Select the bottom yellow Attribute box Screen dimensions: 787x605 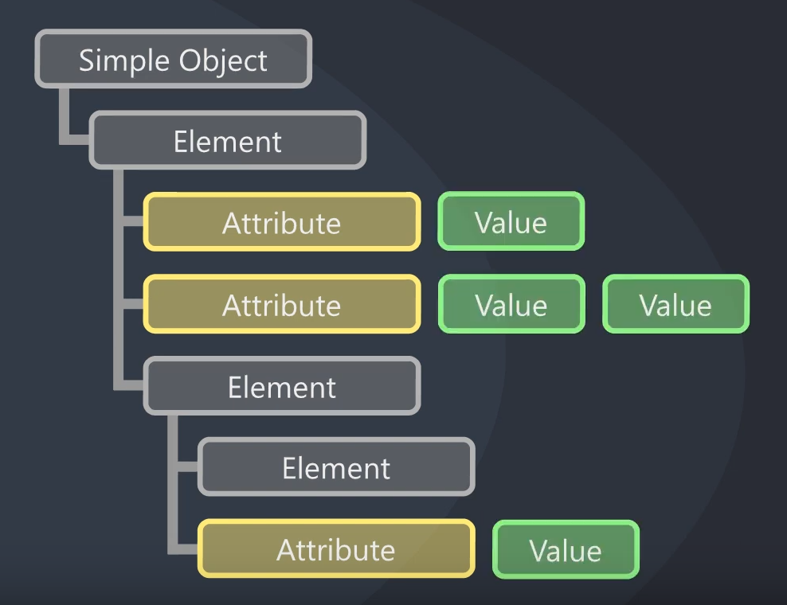(336, 548)
